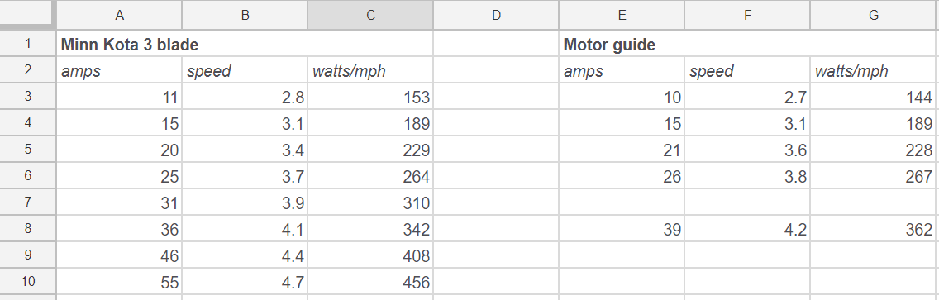Click the select-all corner box
Viewport: 939px width, 300px height.
(x=28, y=15)
